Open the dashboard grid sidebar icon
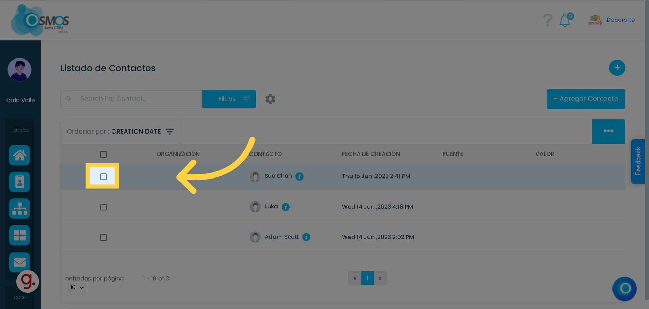The image size is (649, 309). coord(20,235)
